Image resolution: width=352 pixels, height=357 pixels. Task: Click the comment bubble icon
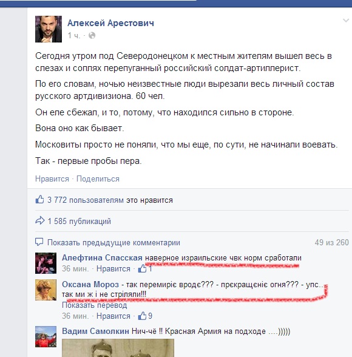tap(39, 242)
